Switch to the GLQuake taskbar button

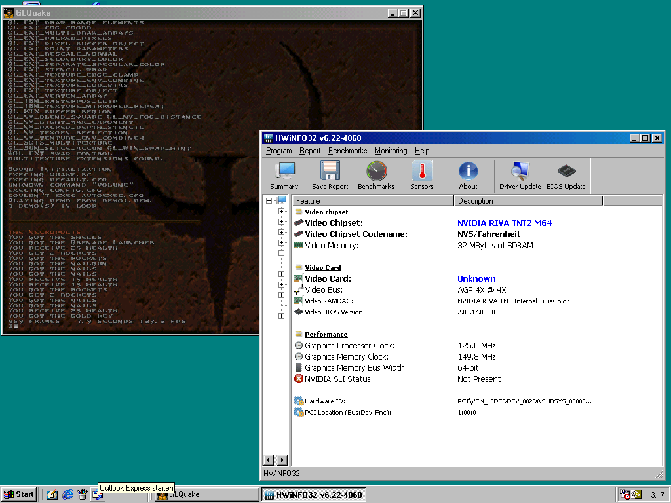click(x=205, y=494)
